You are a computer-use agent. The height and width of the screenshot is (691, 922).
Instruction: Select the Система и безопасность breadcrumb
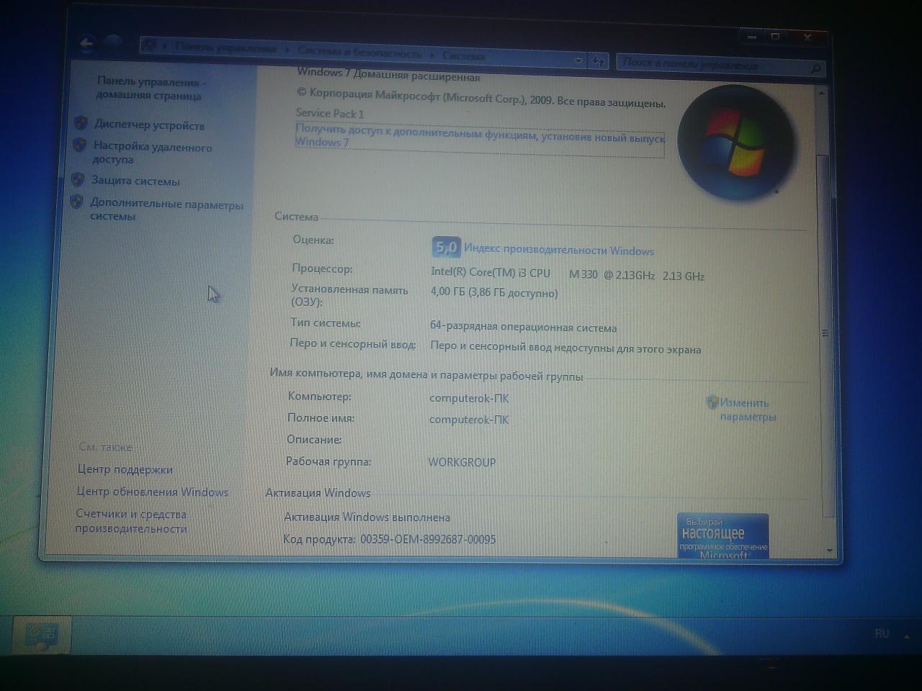pyautogui.click(x=359, y=53)
